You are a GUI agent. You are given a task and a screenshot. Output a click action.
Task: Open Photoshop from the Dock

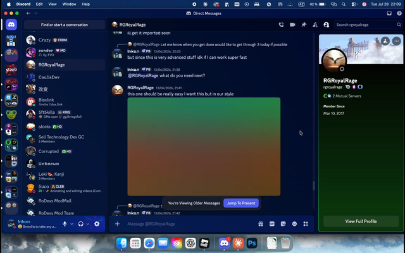[252, 243]
